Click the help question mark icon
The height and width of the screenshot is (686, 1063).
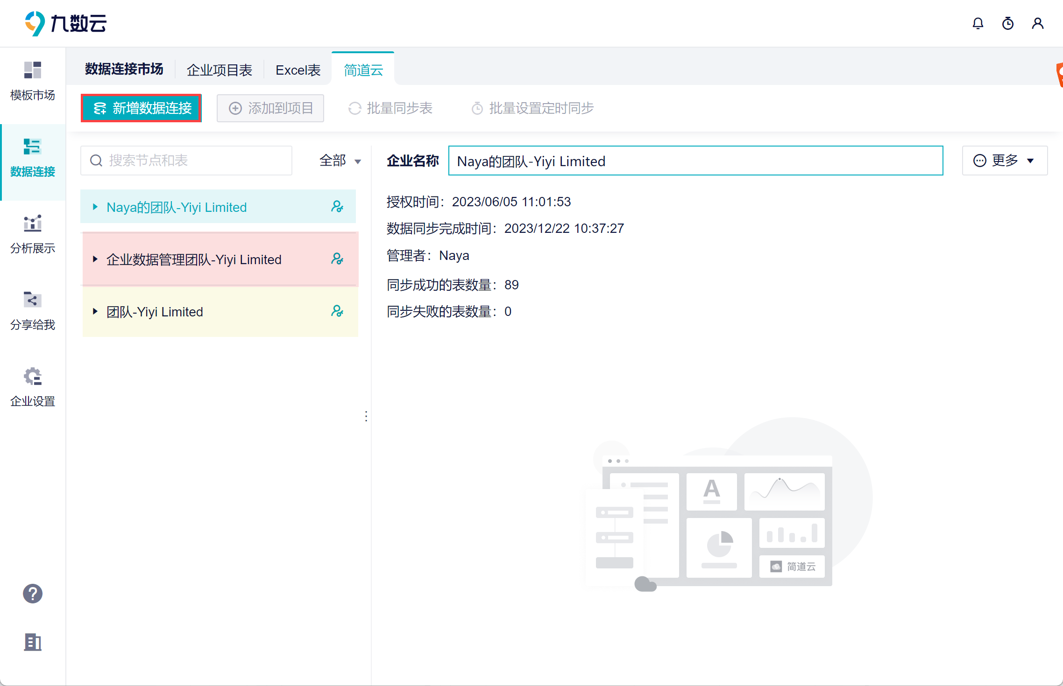(33, 594)
